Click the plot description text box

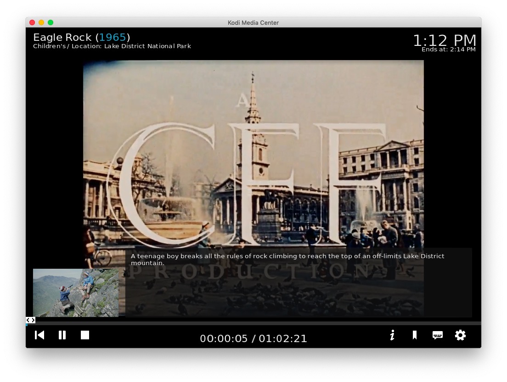pos(299,282)
